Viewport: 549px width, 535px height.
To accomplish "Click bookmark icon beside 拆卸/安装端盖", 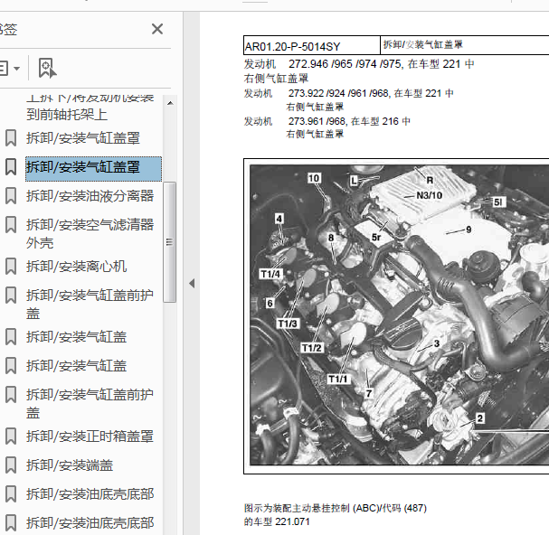I will 11,465.
